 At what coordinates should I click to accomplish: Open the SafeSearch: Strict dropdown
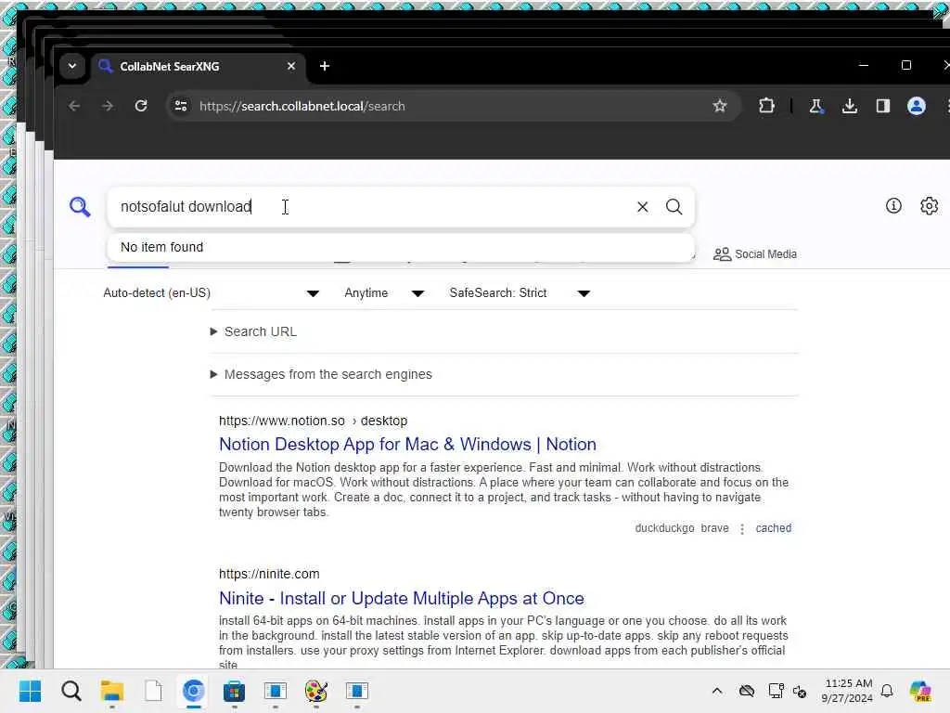[x=520, y=293]
